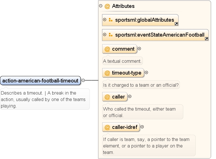Follow the globalAttributes reference arrow icon
Viewport: 216px width, 159px height.
[176, 24]
